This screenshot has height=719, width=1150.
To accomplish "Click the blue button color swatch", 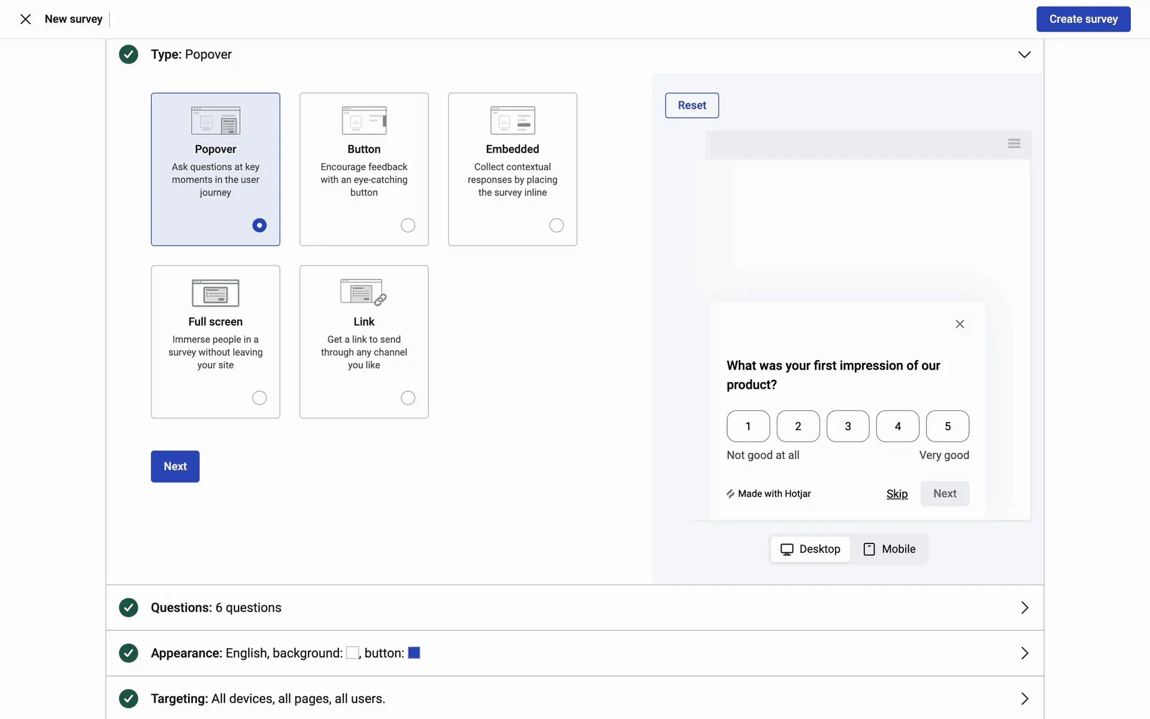I will coord(414,653).
